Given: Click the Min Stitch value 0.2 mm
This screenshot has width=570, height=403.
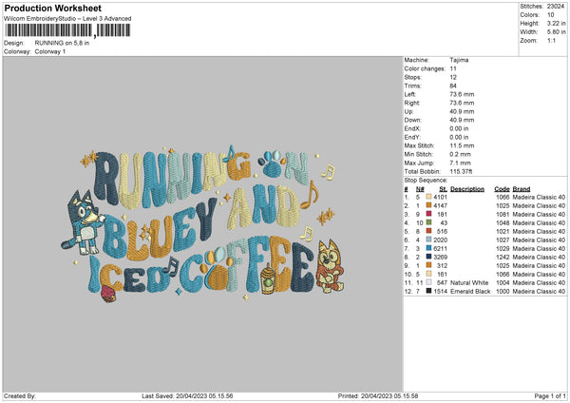Looking at the screenshot, I should [x=460, y=154].
